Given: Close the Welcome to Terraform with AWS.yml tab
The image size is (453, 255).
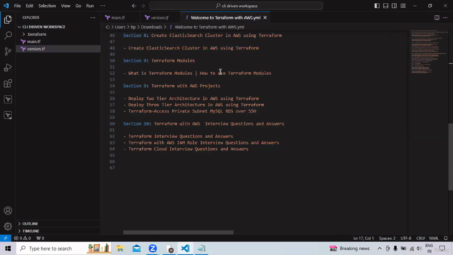Looking at the screenshot, I should coord(265,18).
